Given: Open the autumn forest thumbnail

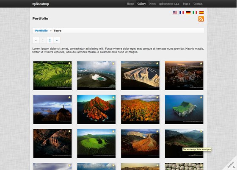Looking at the screenshot, I should pyautogui.click(x=140, y=109).
